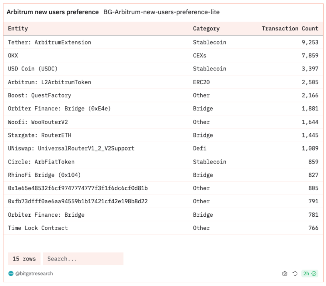Click the Stargate: RouterETH entity
Viewport: 326px width, 286px height.
click(39, 135)
